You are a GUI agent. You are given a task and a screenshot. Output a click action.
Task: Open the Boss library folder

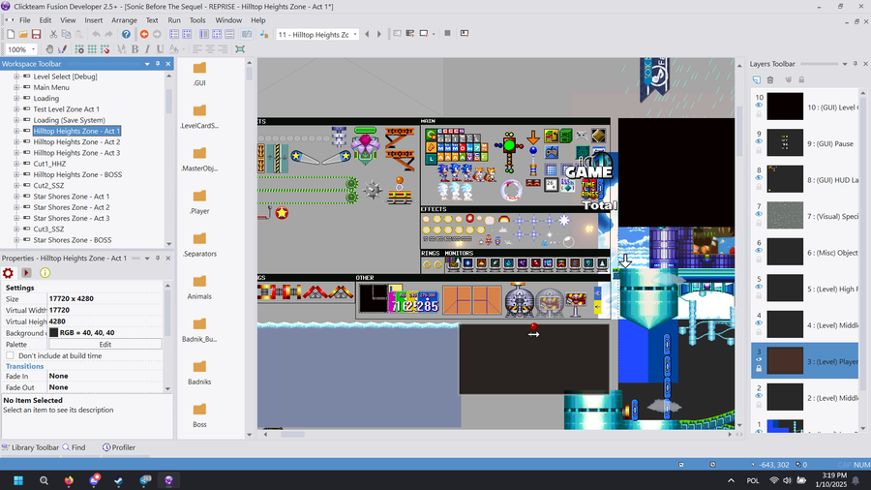click(x=199, y=415)
